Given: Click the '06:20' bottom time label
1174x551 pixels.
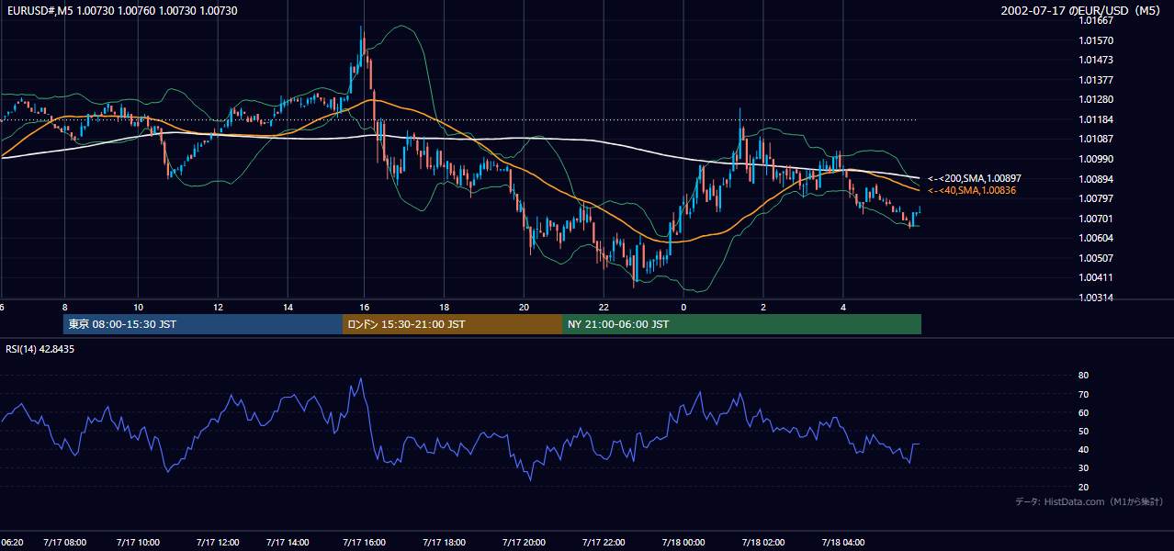Looking at the screenshot, I should click(x=12, y=542).
